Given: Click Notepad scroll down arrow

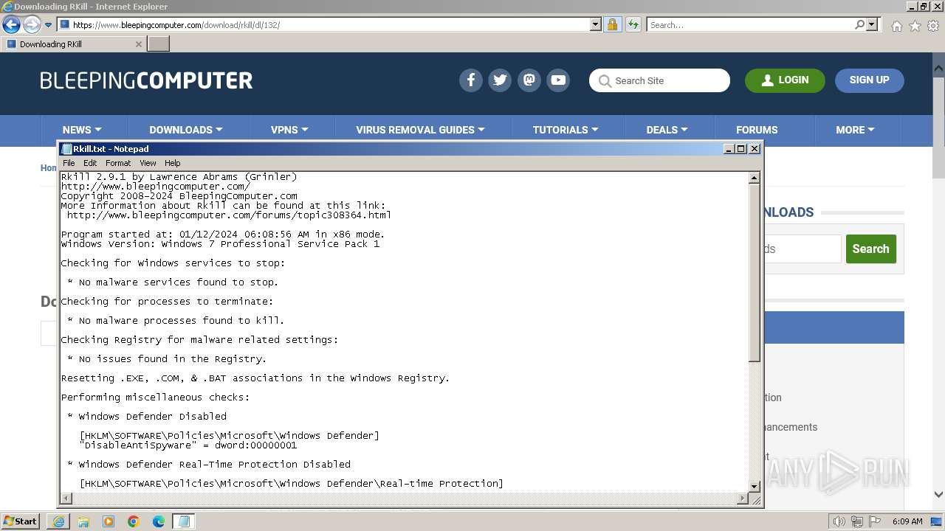Looking at the screenshot, I should pos(755,487).
